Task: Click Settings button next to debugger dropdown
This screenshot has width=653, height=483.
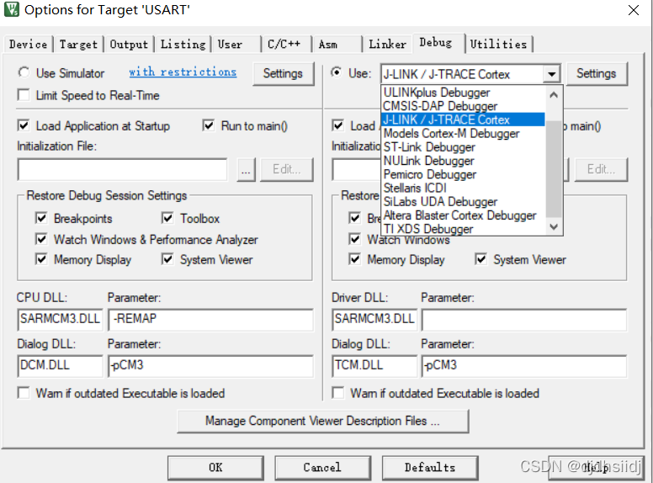Action: tap(597, 74)
